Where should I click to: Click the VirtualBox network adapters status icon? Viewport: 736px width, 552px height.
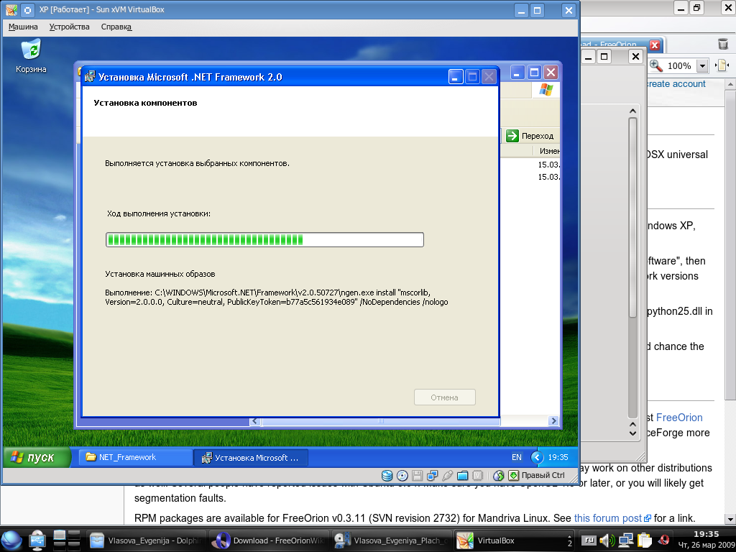(x=432, y=476)
